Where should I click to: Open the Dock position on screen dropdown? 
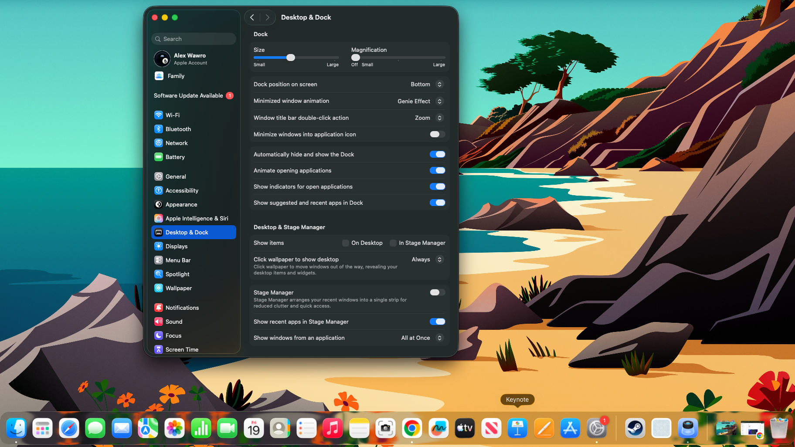439,84
